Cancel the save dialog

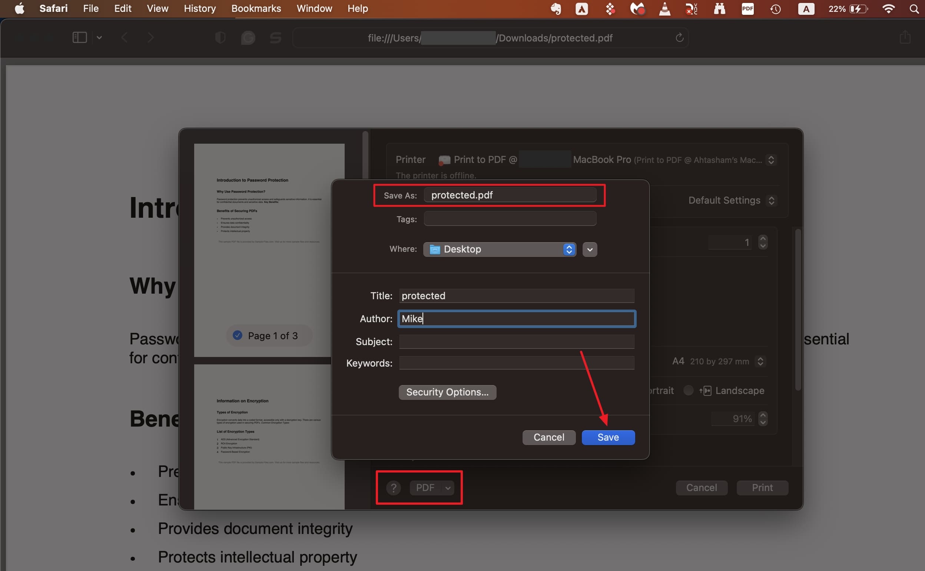pos(548,437)
